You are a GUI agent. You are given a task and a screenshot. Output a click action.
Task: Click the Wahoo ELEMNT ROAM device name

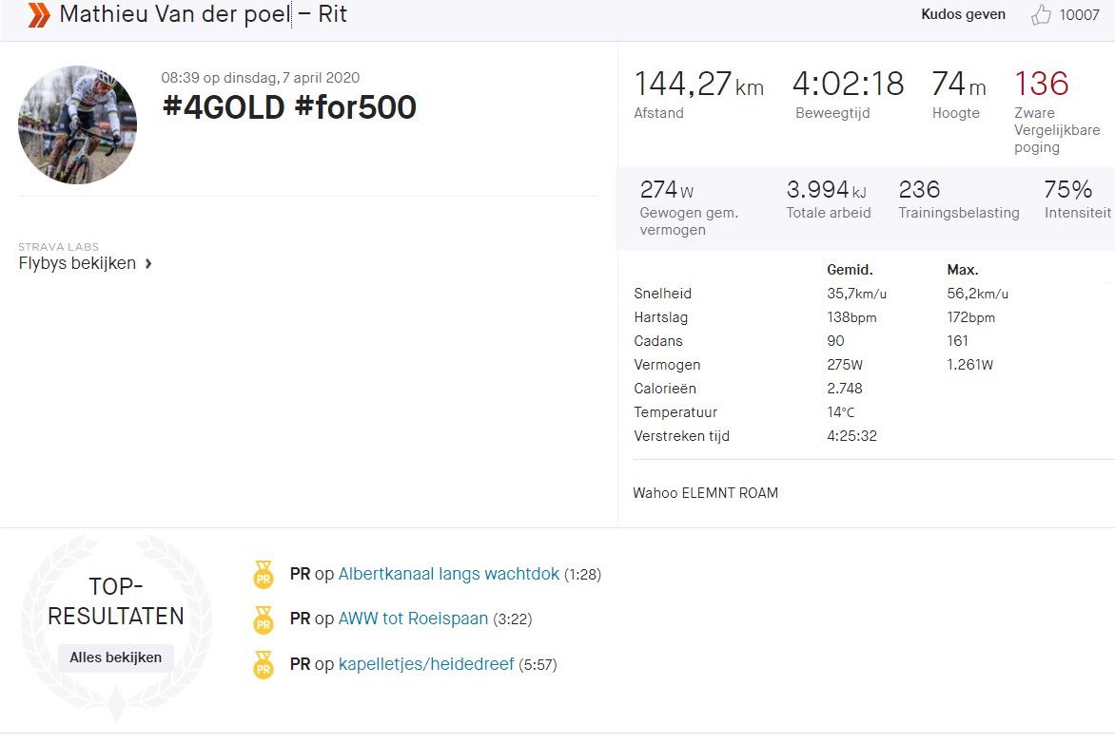click(706, 493)
